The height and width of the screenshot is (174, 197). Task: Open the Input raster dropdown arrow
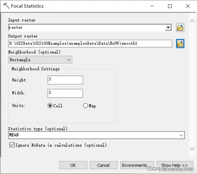click(168, 27)
